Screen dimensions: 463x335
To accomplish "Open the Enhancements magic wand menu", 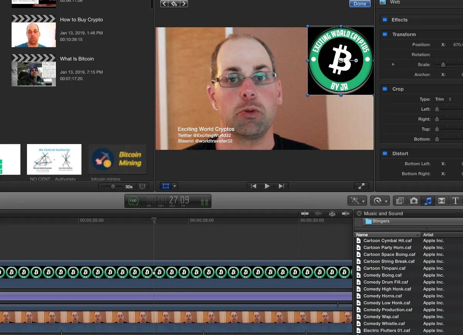I will click(x=357, y=201).
